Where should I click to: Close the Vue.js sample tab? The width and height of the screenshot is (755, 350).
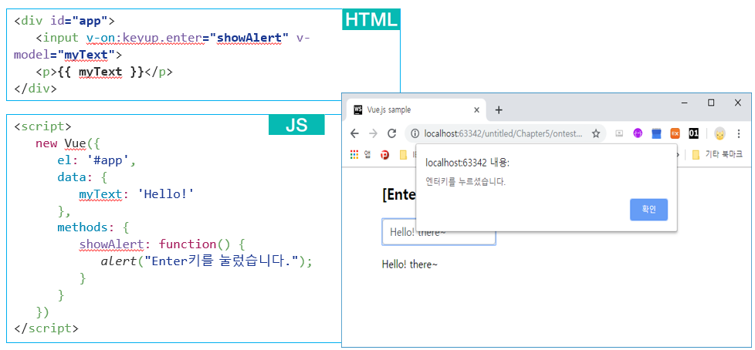click(476, 109)
